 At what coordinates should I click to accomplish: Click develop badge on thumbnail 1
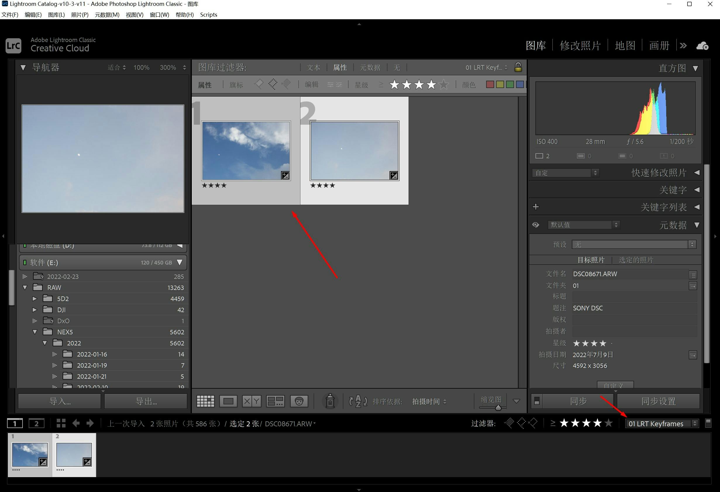285,176
